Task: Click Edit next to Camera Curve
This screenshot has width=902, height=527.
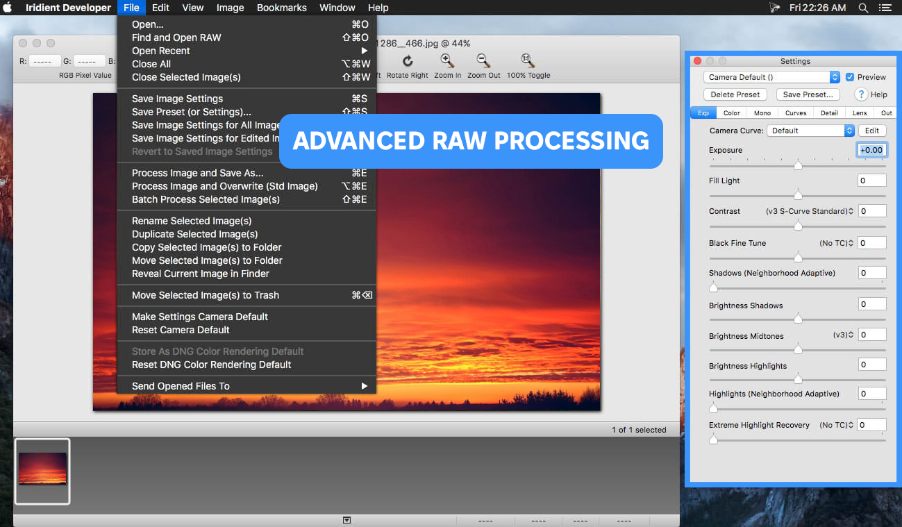Action: tap(872, 130)
